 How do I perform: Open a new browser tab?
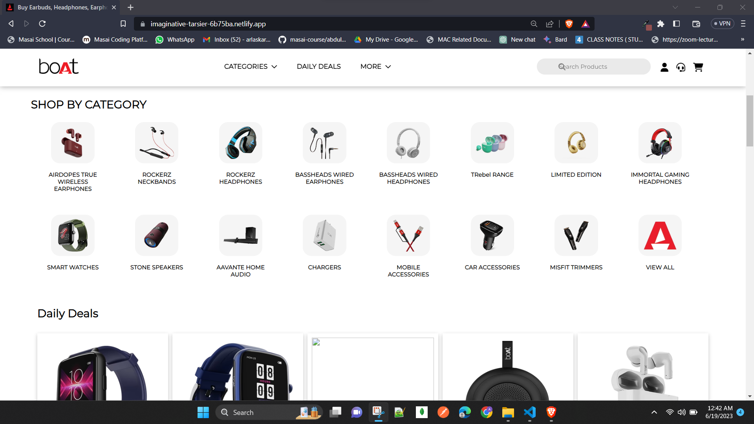pyautogui.click(x=130, y=7)
